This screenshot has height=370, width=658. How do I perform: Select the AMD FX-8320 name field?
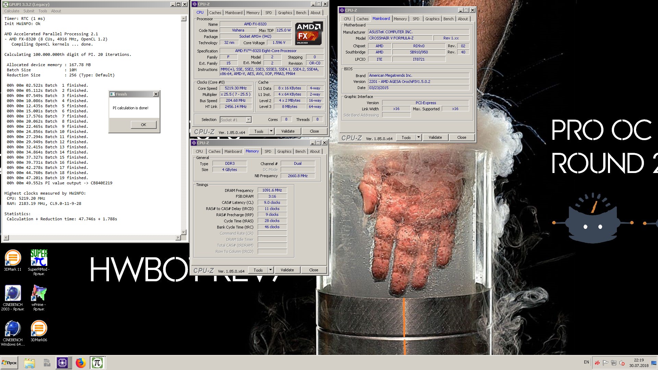(x=255, y=24)
